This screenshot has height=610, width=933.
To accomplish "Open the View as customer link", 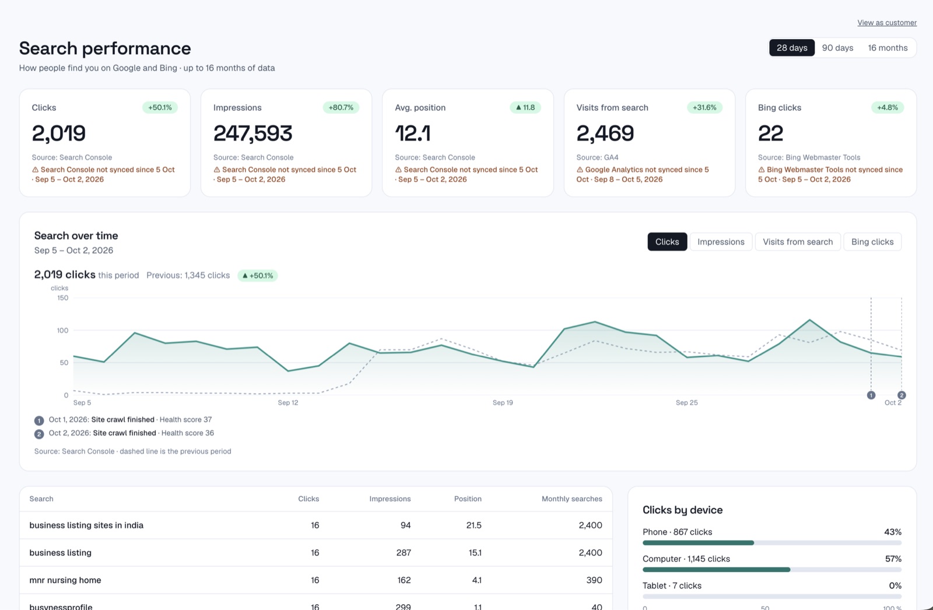I will (887, 23).
